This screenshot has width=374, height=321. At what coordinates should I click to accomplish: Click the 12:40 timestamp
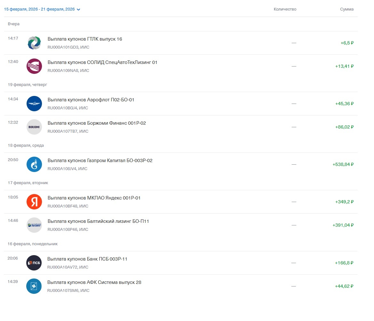(13, 61)
